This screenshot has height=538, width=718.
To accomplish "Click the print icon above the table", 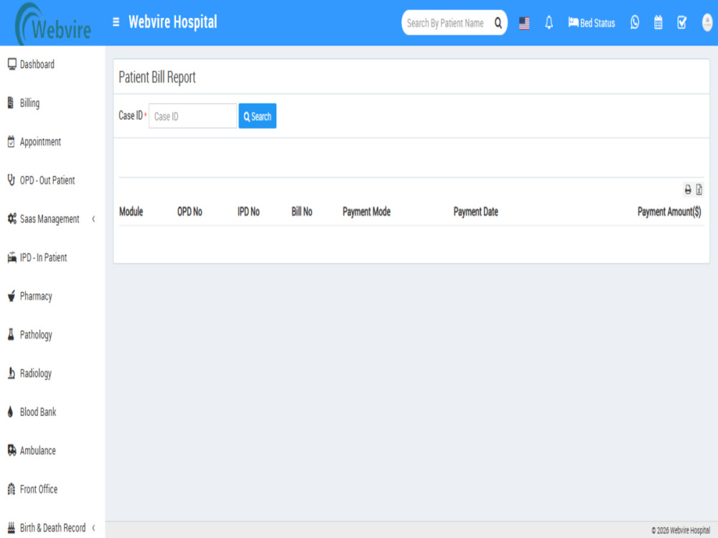I will tap(688, 189).
